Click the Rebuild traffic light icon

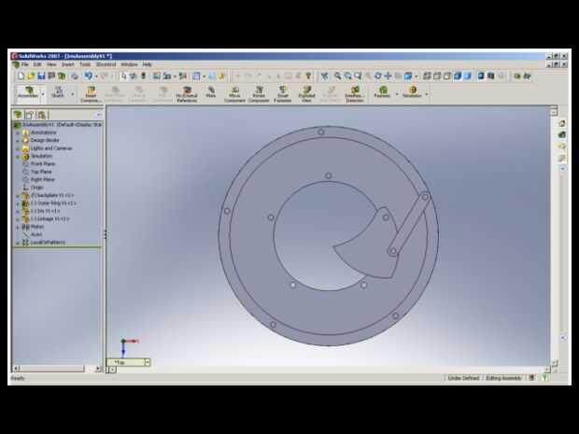click(143, 76)
